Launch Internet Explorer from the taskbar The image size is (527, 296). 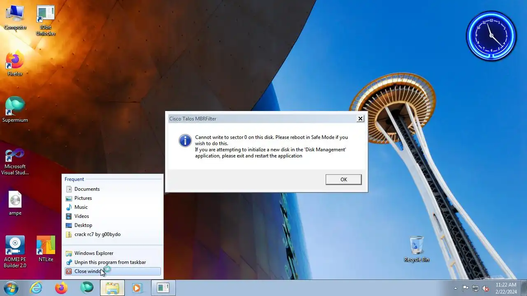36,288
